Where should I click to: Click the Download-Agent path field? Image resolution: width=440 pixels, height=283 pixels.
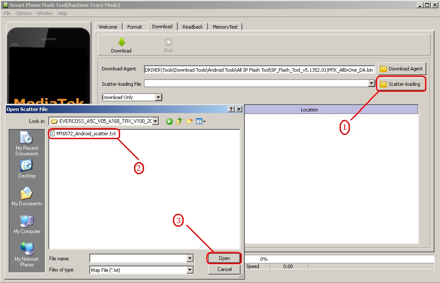click(259, 70)
